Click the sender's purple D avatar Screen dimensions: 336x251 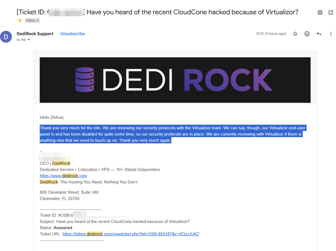click(x=6, y=37)
